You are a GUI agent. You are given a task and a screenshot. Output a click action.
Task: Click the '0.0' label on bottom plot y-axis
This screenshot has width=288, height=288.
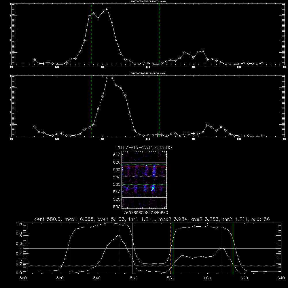[x=19, y=273]
